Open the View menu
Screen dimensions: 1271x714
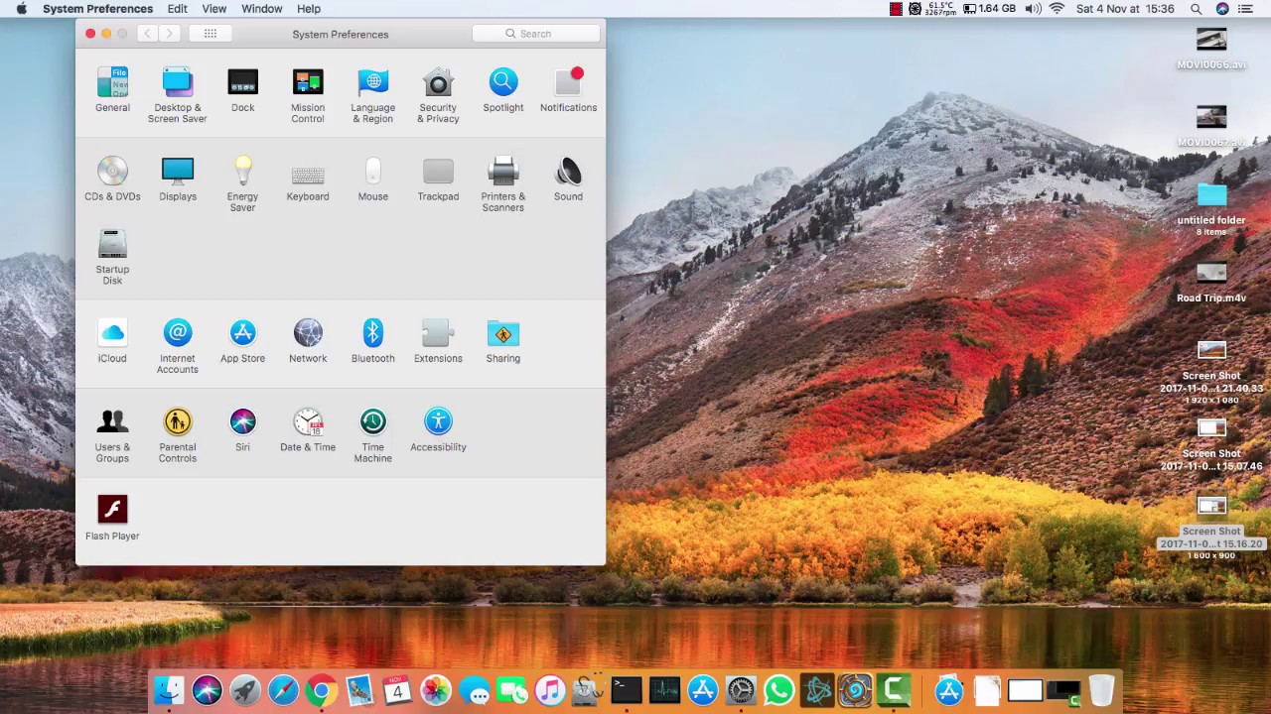214,9
